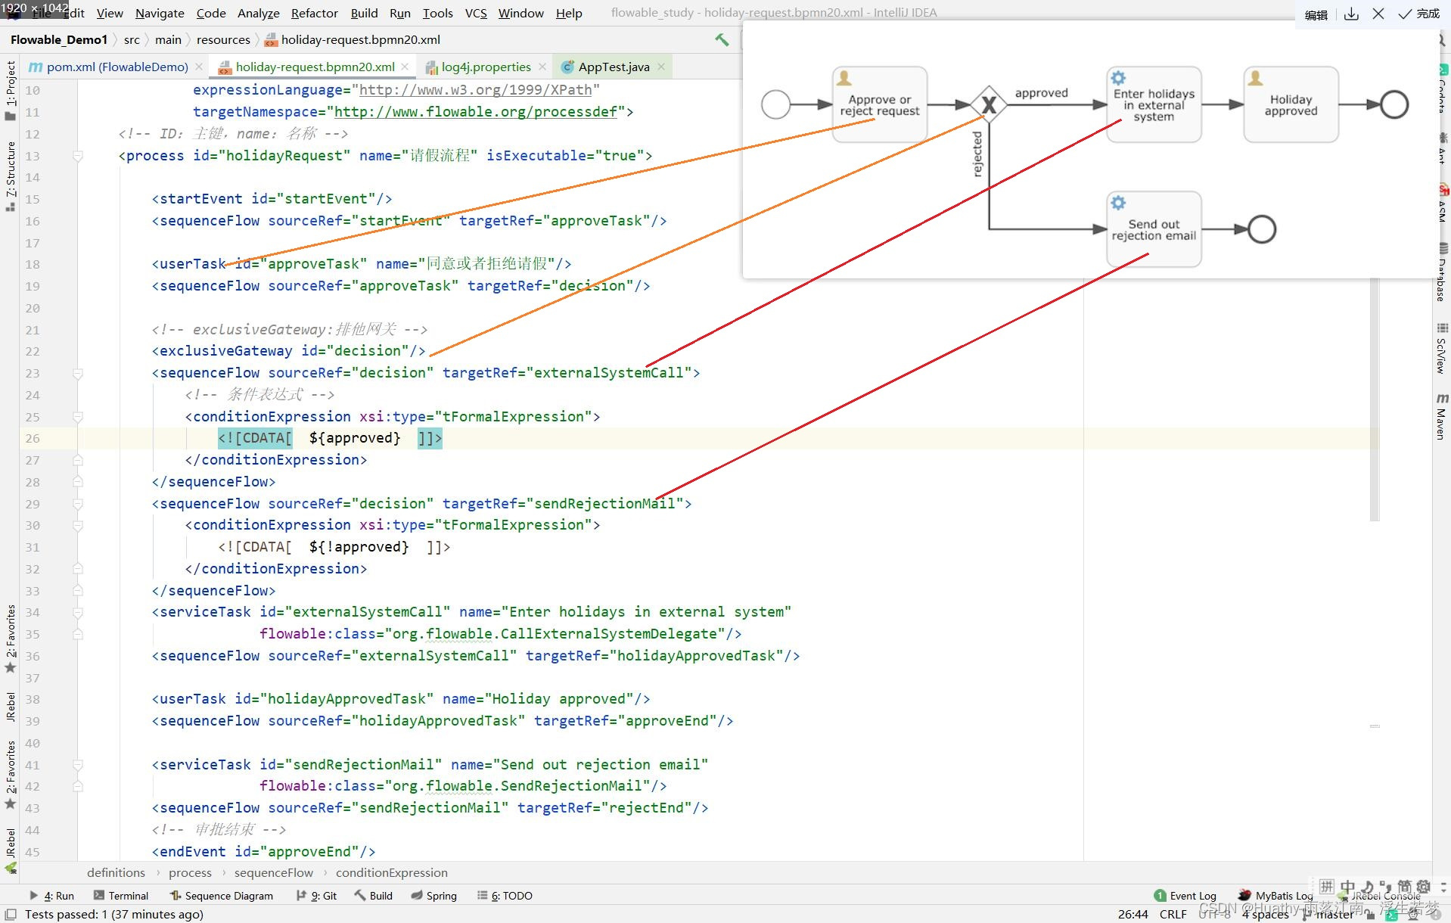This screenshot has width=1451, height=923.
Task: Open the 4 spaces indent selector
Action: click(x=1265, y=914)
